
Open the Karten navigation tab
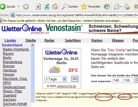point(97,41)
